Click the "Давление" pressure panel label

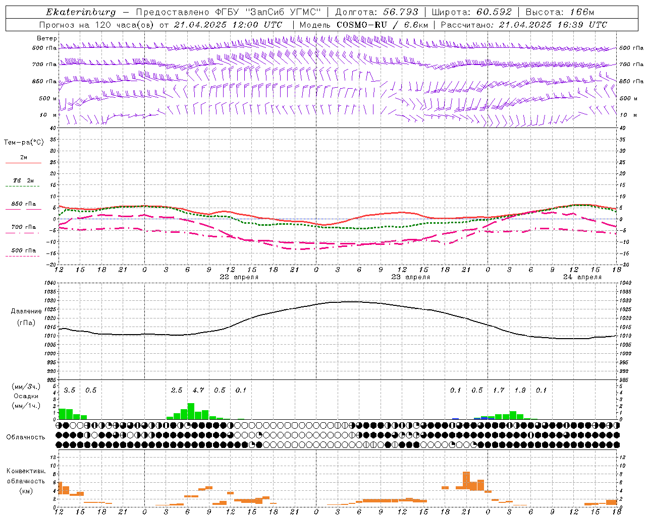[26, 311]
